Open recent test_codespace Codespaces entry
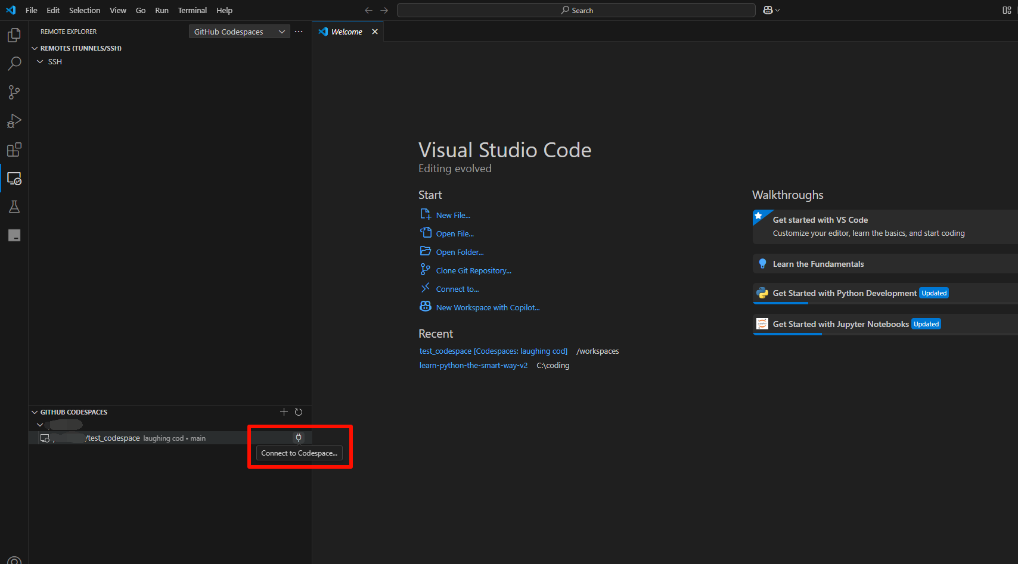Viewport: 1018px width, 564px height. pos(494,351)
